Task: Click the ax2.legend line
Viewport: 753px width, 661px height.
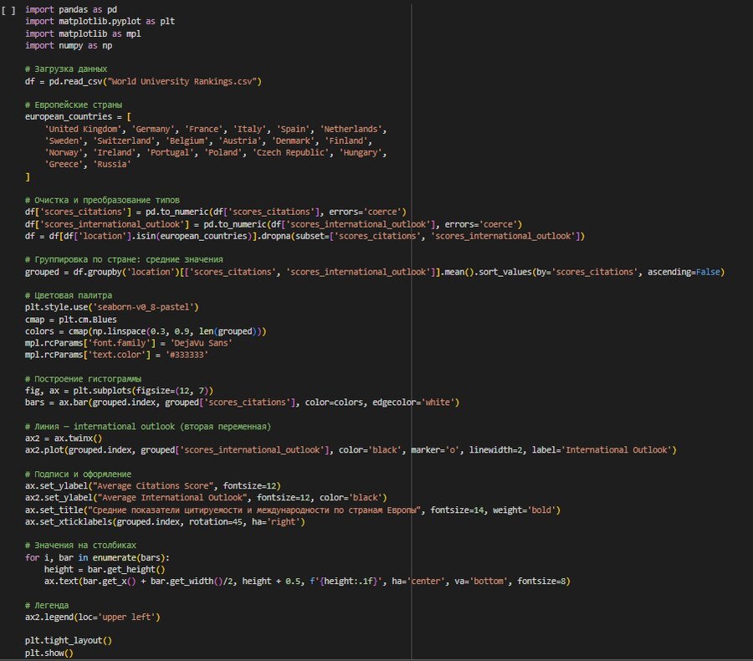Action: [93, 617]
